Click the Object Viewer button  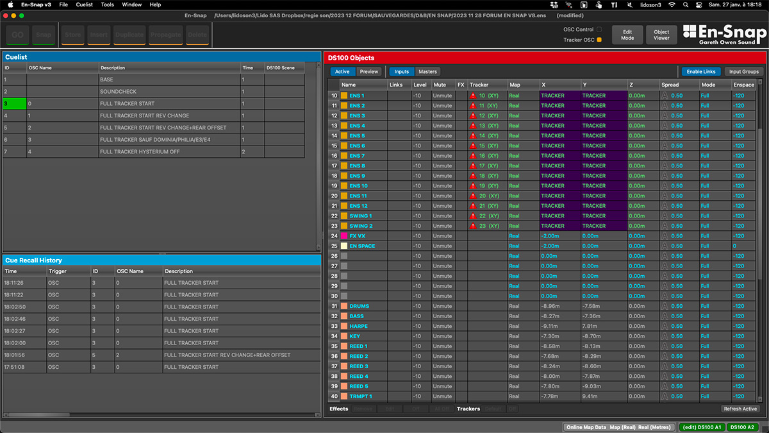pyautogui.click(x=661, y=35)
